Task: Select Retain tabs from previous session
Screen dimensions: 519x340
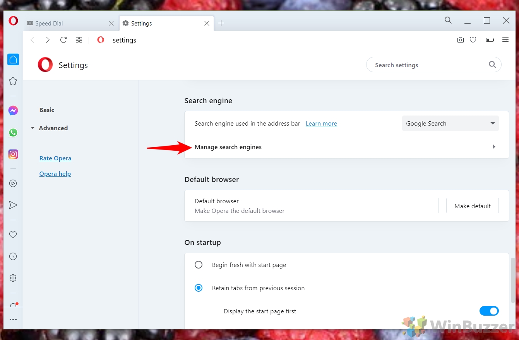Action: point(199,288)
